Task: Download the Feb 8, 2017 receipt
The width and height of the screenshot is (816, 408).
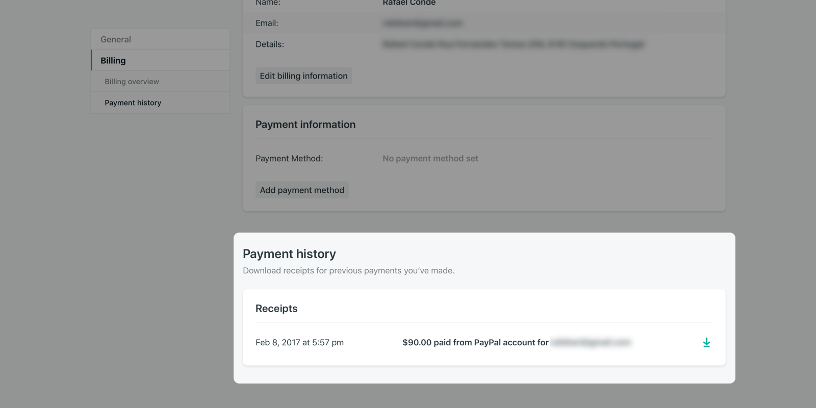Action: point(706,342)
